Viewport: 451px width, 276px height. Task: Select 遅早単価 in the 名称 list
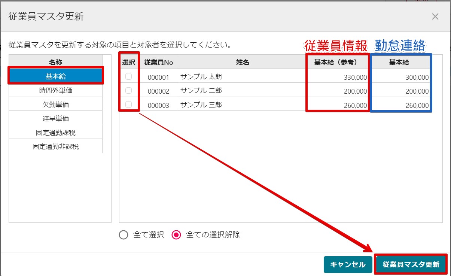click(x=56, y=118)
